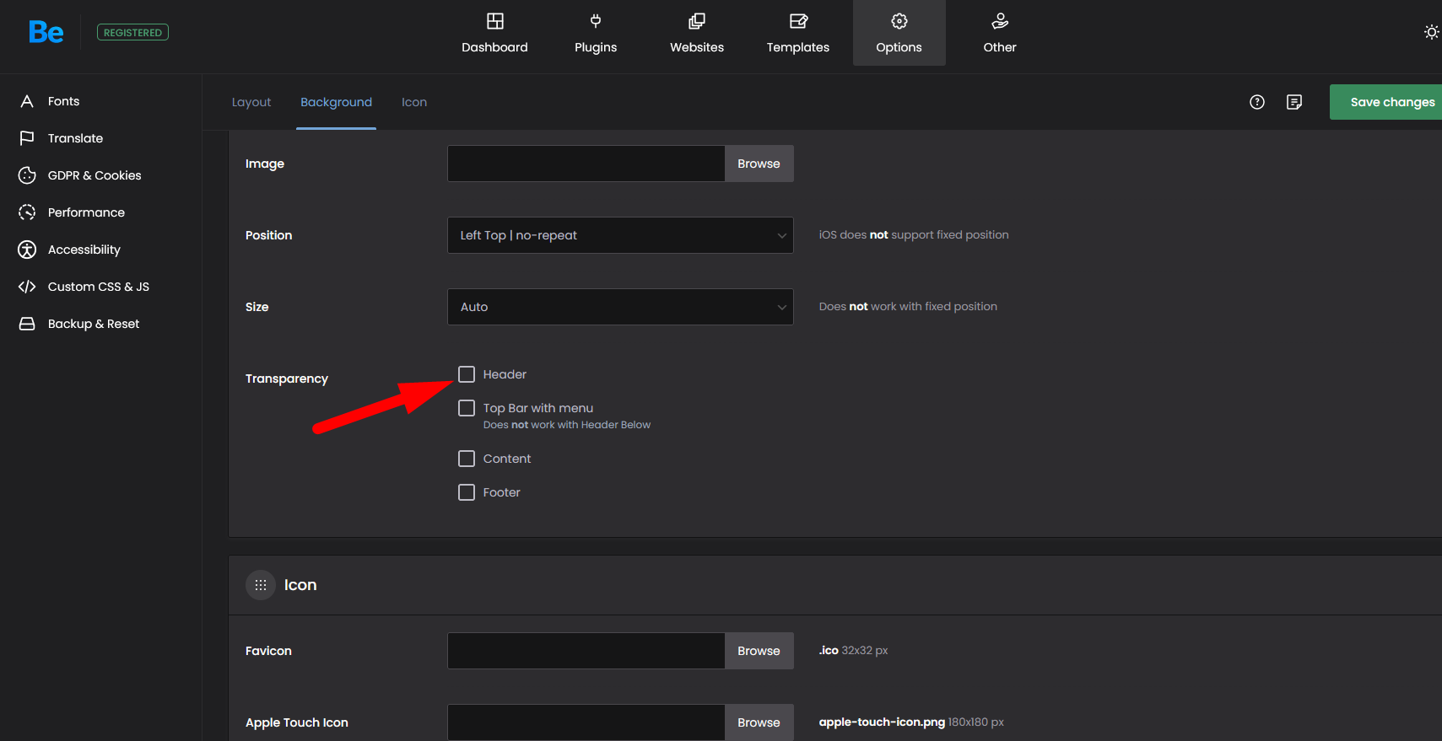Browse for background Image

coord(759,164)
